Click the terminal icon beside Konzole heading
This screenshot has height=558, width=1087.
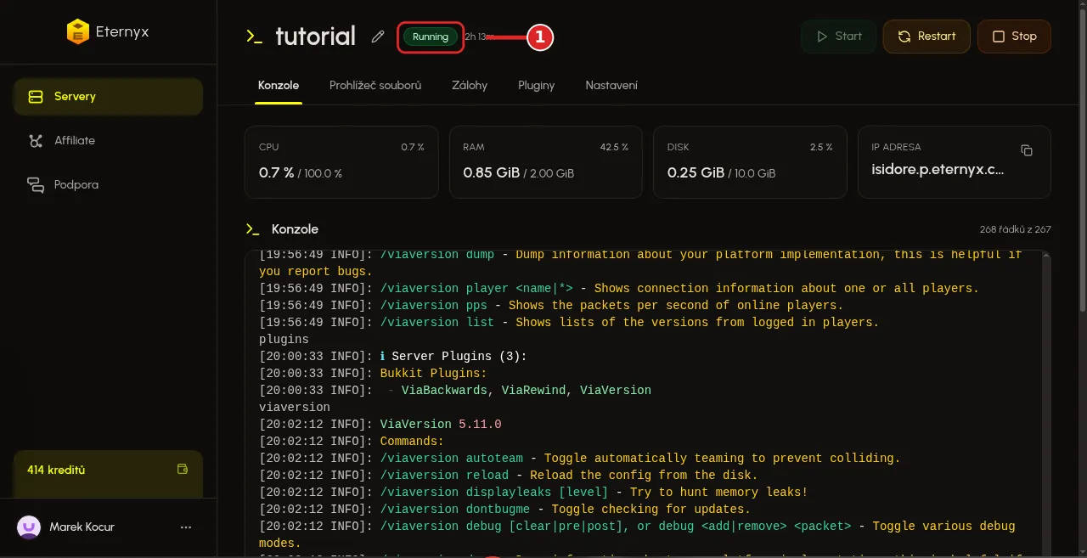tap(252, 229)
